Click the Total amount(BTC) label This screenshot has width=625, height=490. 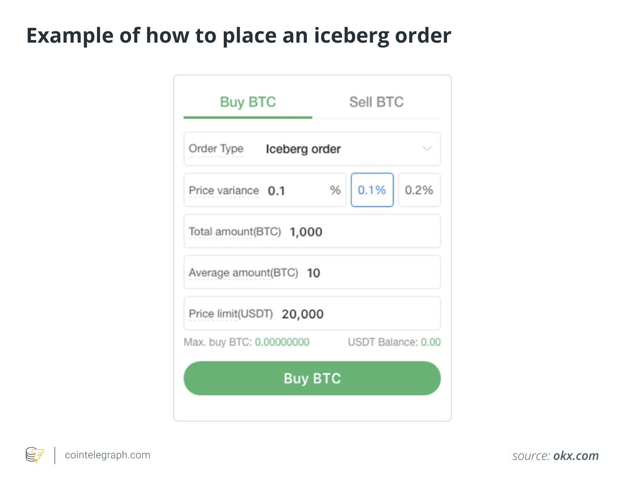click(x=234, y=232)
